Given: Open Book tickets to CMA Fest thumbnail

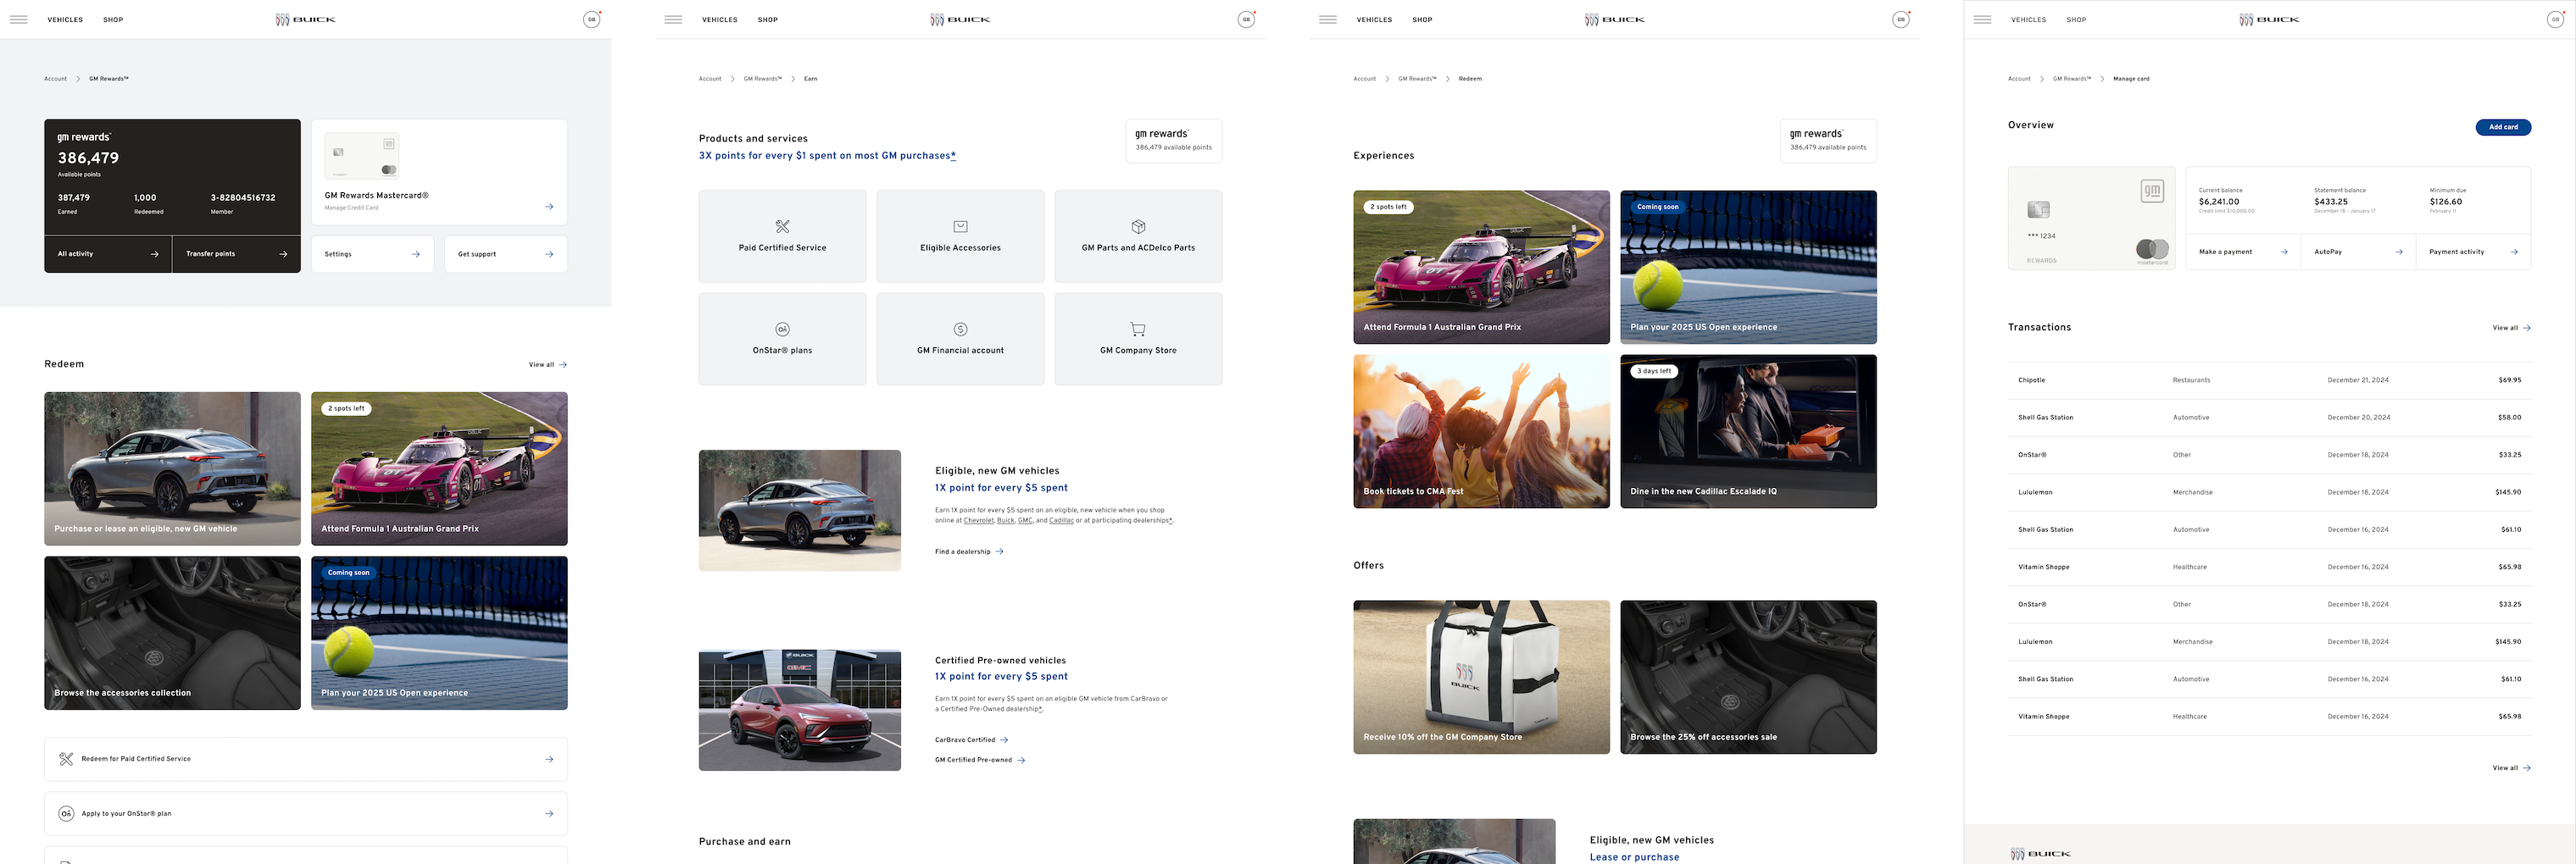Looking at the screenshot, I should 1481,431.
